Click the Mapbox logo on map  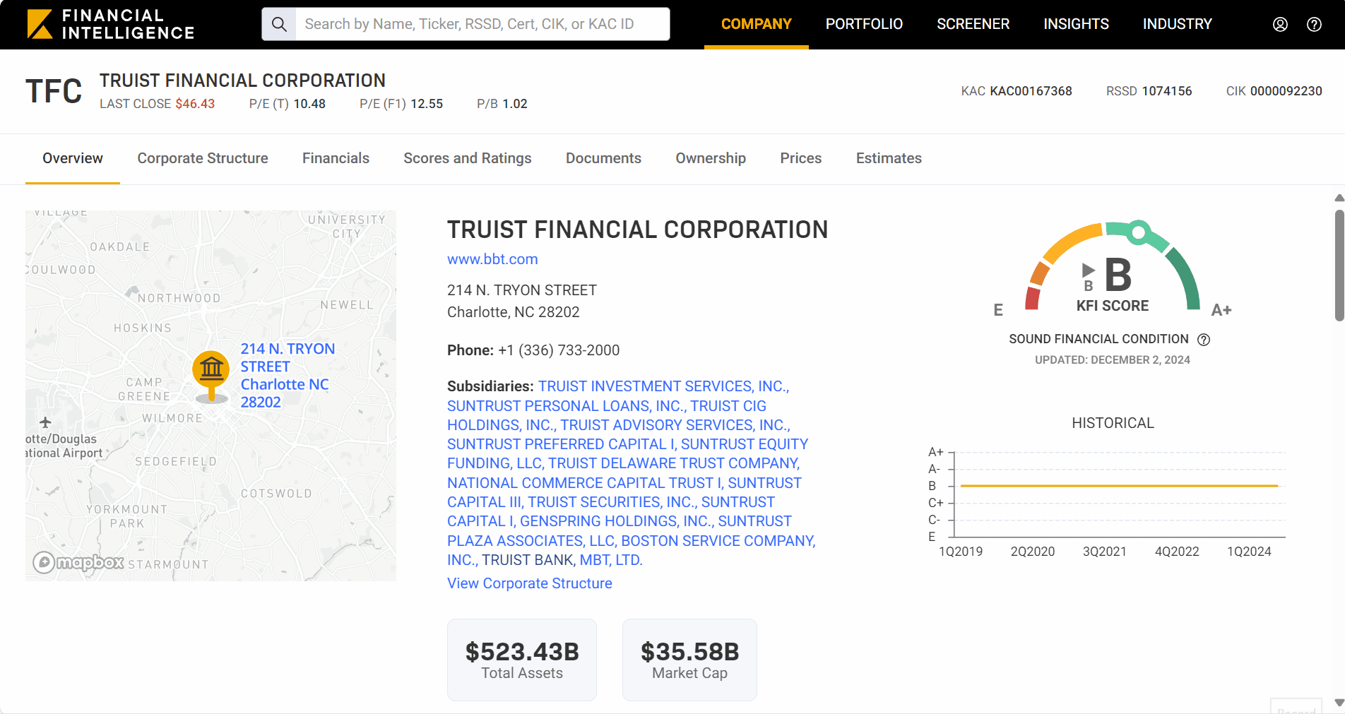coord(78,562)
